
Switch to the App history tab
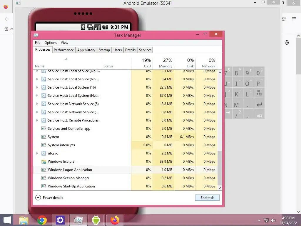click(86, 50)
